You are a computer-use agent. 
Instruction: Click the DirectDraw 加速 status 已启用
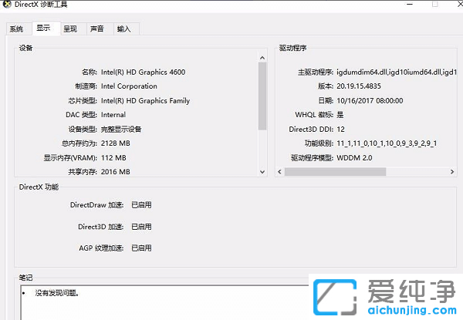click(141, 205)
